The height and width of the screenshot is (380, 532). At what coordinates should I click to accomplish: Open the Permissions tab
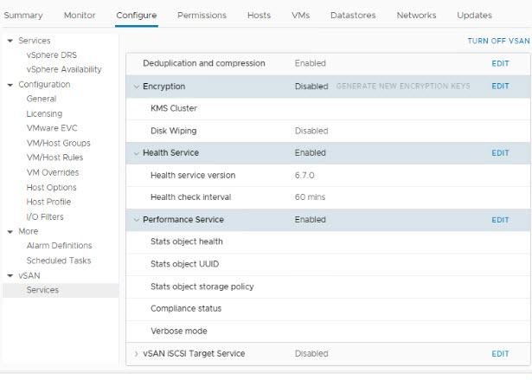pos(202,16)
